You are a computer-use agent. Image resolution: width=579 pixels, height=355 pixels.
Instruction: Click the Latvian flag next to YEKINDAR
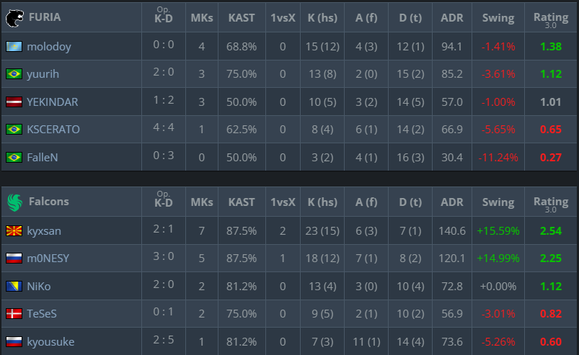click(14, 102)
